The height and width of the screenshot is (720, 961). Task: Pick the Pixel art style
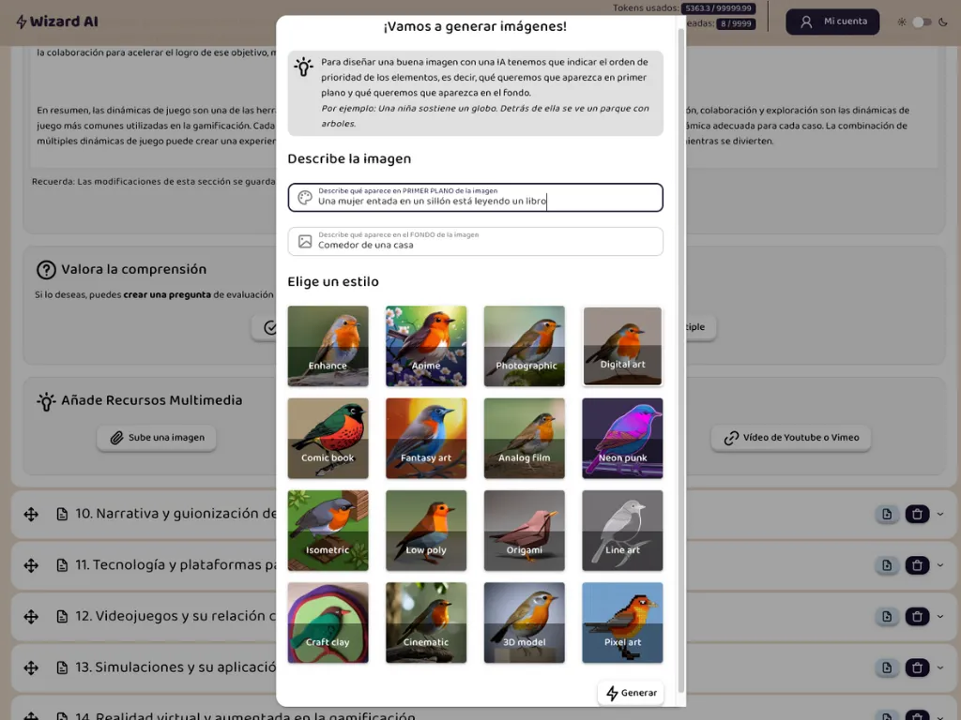point(622,622)
